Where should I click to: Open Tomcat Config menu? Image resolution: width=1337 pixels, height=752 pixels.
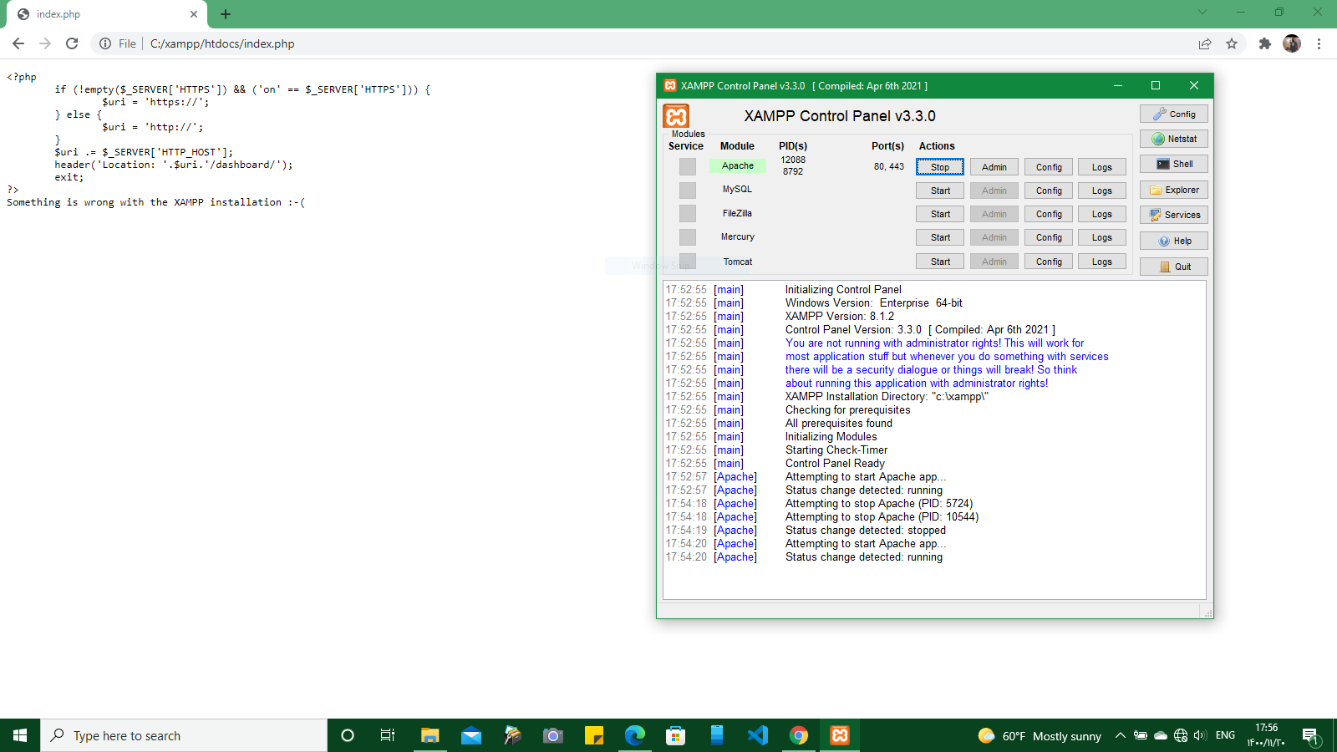[1049, 262]
